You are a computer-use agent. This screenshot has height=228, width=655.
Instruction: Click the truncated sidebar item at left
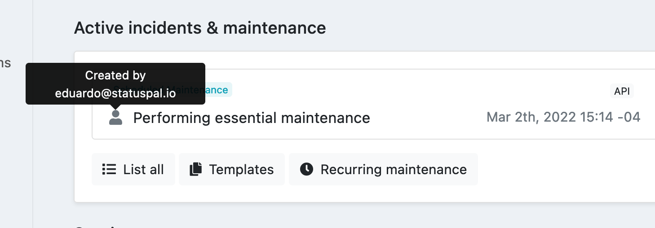point(5,62)
